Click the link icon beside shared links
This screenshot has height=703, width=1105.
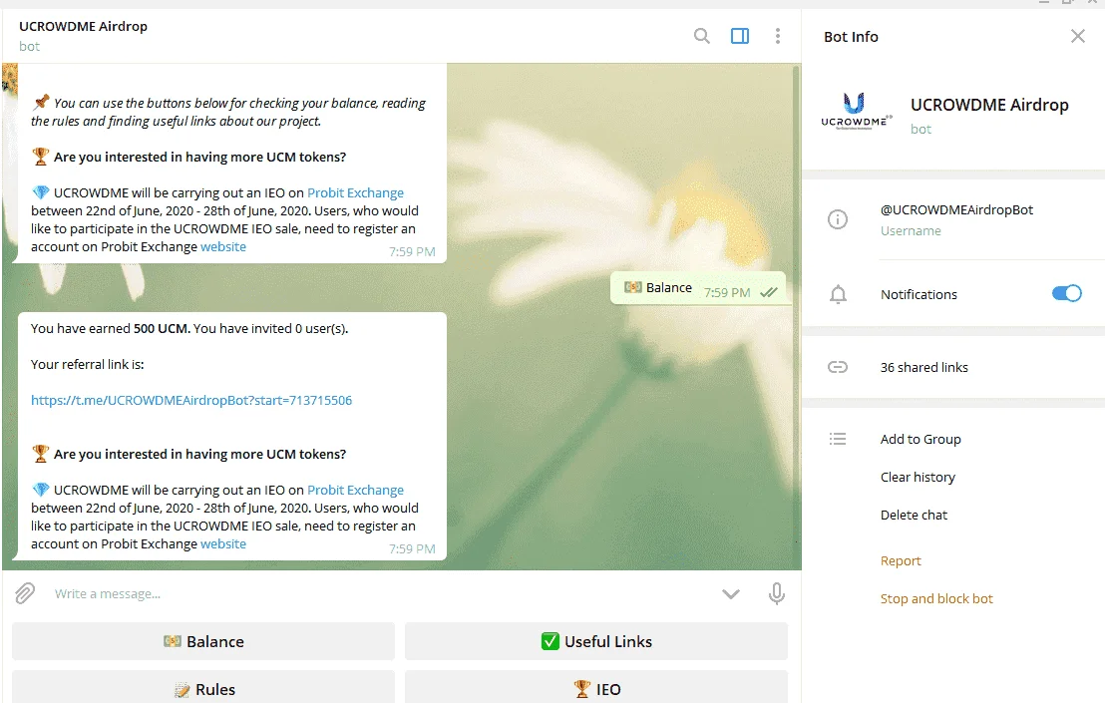(x=837, y=367)
